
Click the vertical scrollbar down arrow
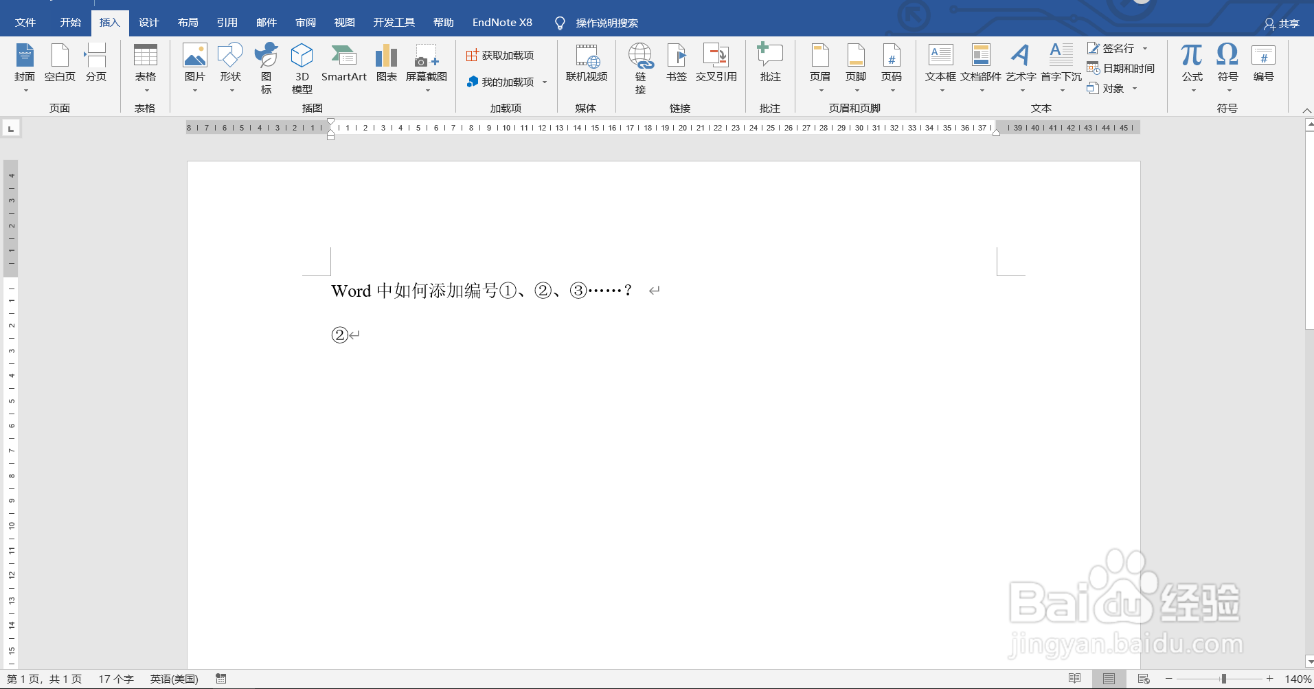coord(1309,662)
